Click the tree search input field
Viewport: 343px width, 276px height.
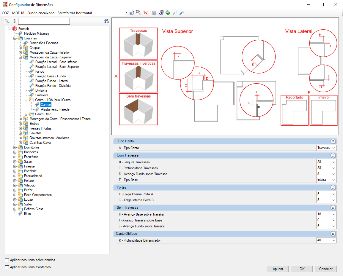[44, 21]
